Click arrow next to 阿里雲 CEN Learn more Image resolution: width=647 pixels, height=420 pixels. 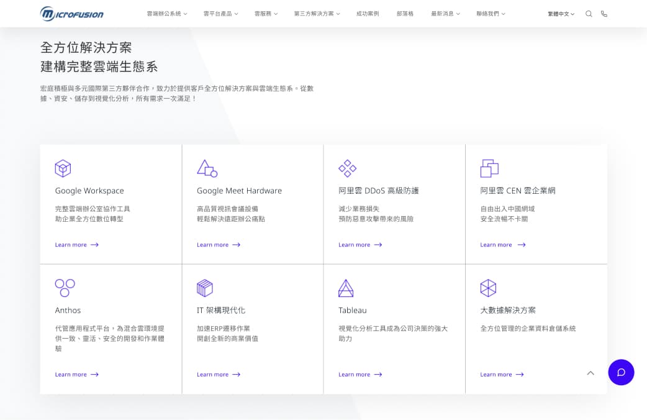(x=522, y=245)
